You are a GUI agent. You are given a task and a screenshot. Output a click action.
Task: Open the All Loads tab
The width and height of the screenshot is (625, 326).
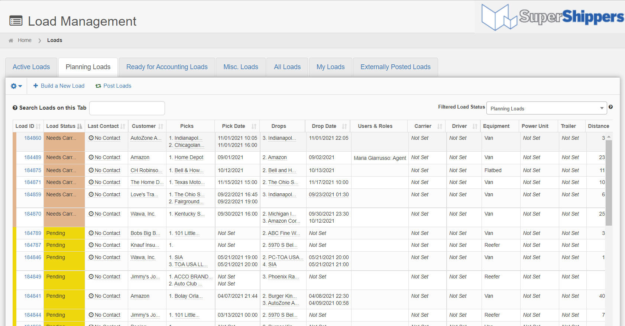tap(287, 67)
